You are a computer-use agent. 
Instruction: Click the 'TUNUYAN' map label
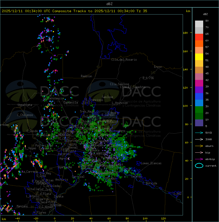coord(56,205)
